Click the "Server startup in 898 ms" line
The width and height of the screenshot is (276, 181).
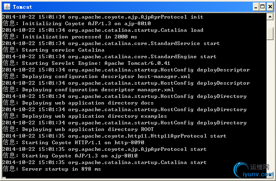[52, 169]
